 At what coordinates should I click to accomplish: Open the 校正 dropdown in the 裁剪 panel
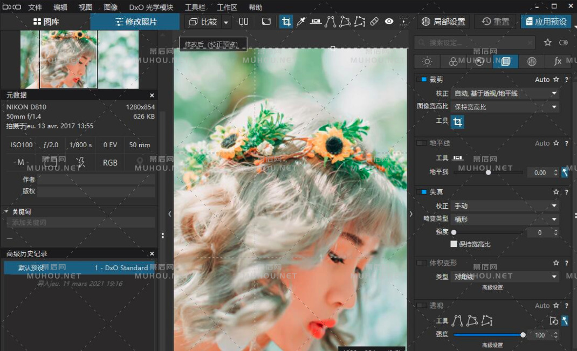pos(505,93)
